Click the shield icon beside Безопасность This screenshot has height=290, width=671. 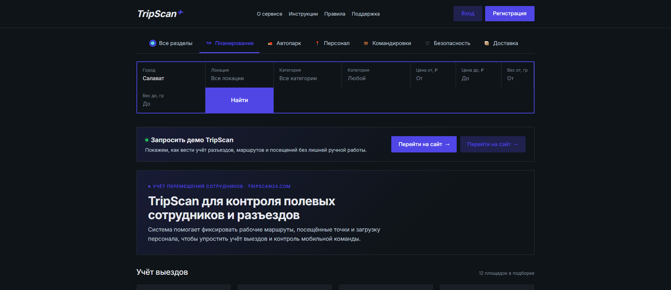point(428,43)
